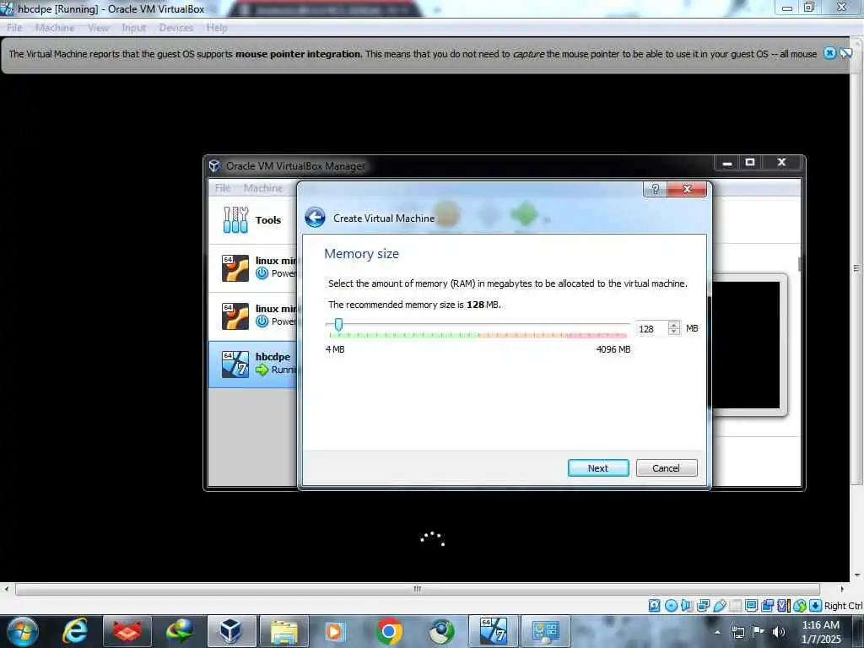Screen dimensions: 864x648
Task: Click the shared folders status icon
Action: pyautogui.click(x=735, y=606)
